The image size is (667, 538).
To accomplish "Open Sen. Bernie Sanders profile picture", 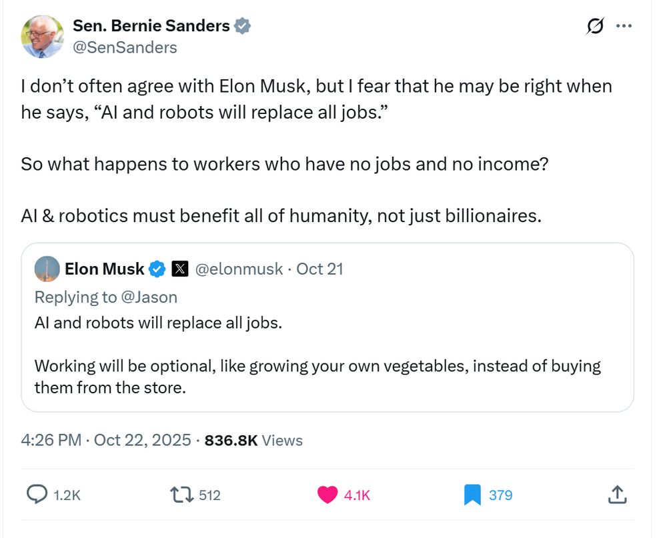I will click(x=42, y=36).
